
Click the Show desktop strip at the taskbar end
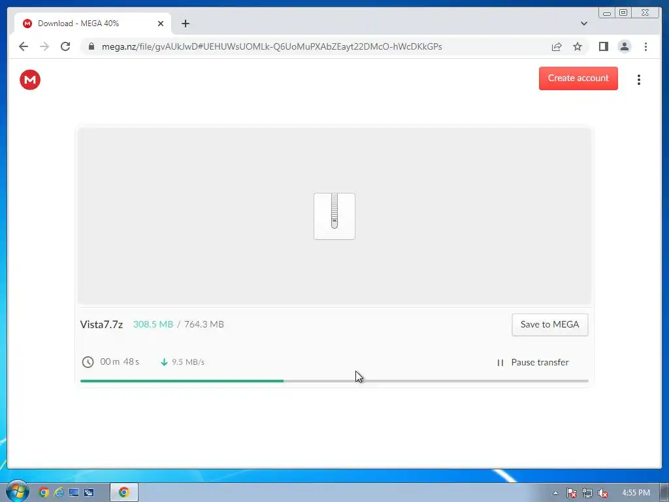pyautogui.click(x=664, y=493)
